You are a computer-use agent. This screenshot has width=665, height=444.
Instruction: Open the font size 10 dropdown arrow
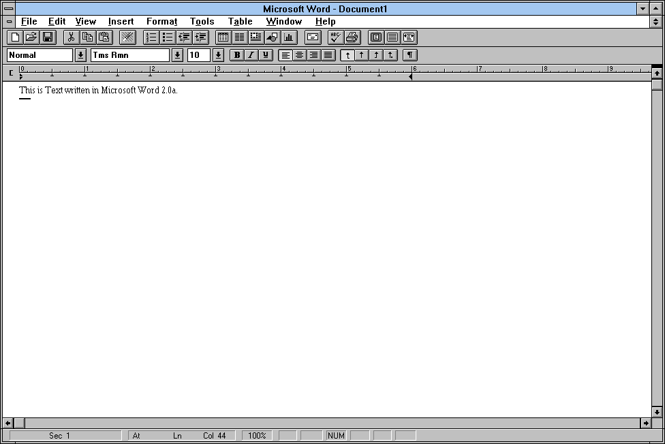click(x=218, y=55)
